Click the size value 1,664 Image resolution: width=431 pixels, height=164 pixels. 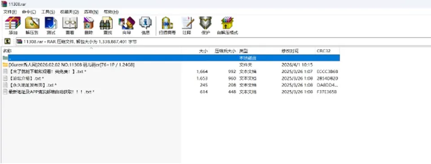pyautogui.click(x=202, y=72)
